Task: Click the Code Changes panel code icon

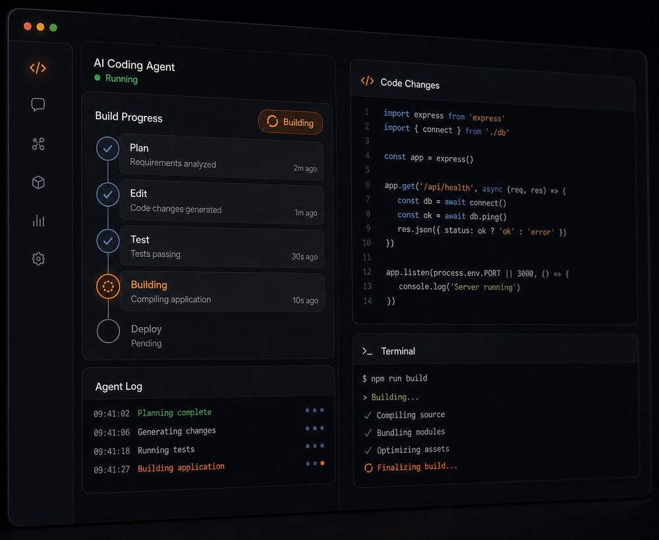Action: point(367,81)
